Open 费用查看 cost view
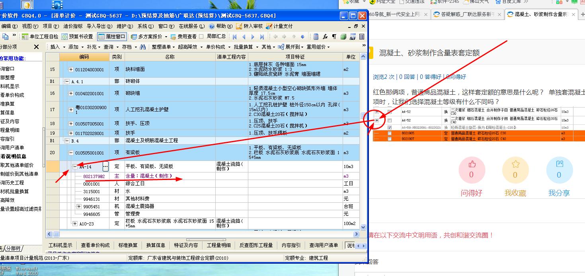 pyautogui.click(x=183, y=36)
